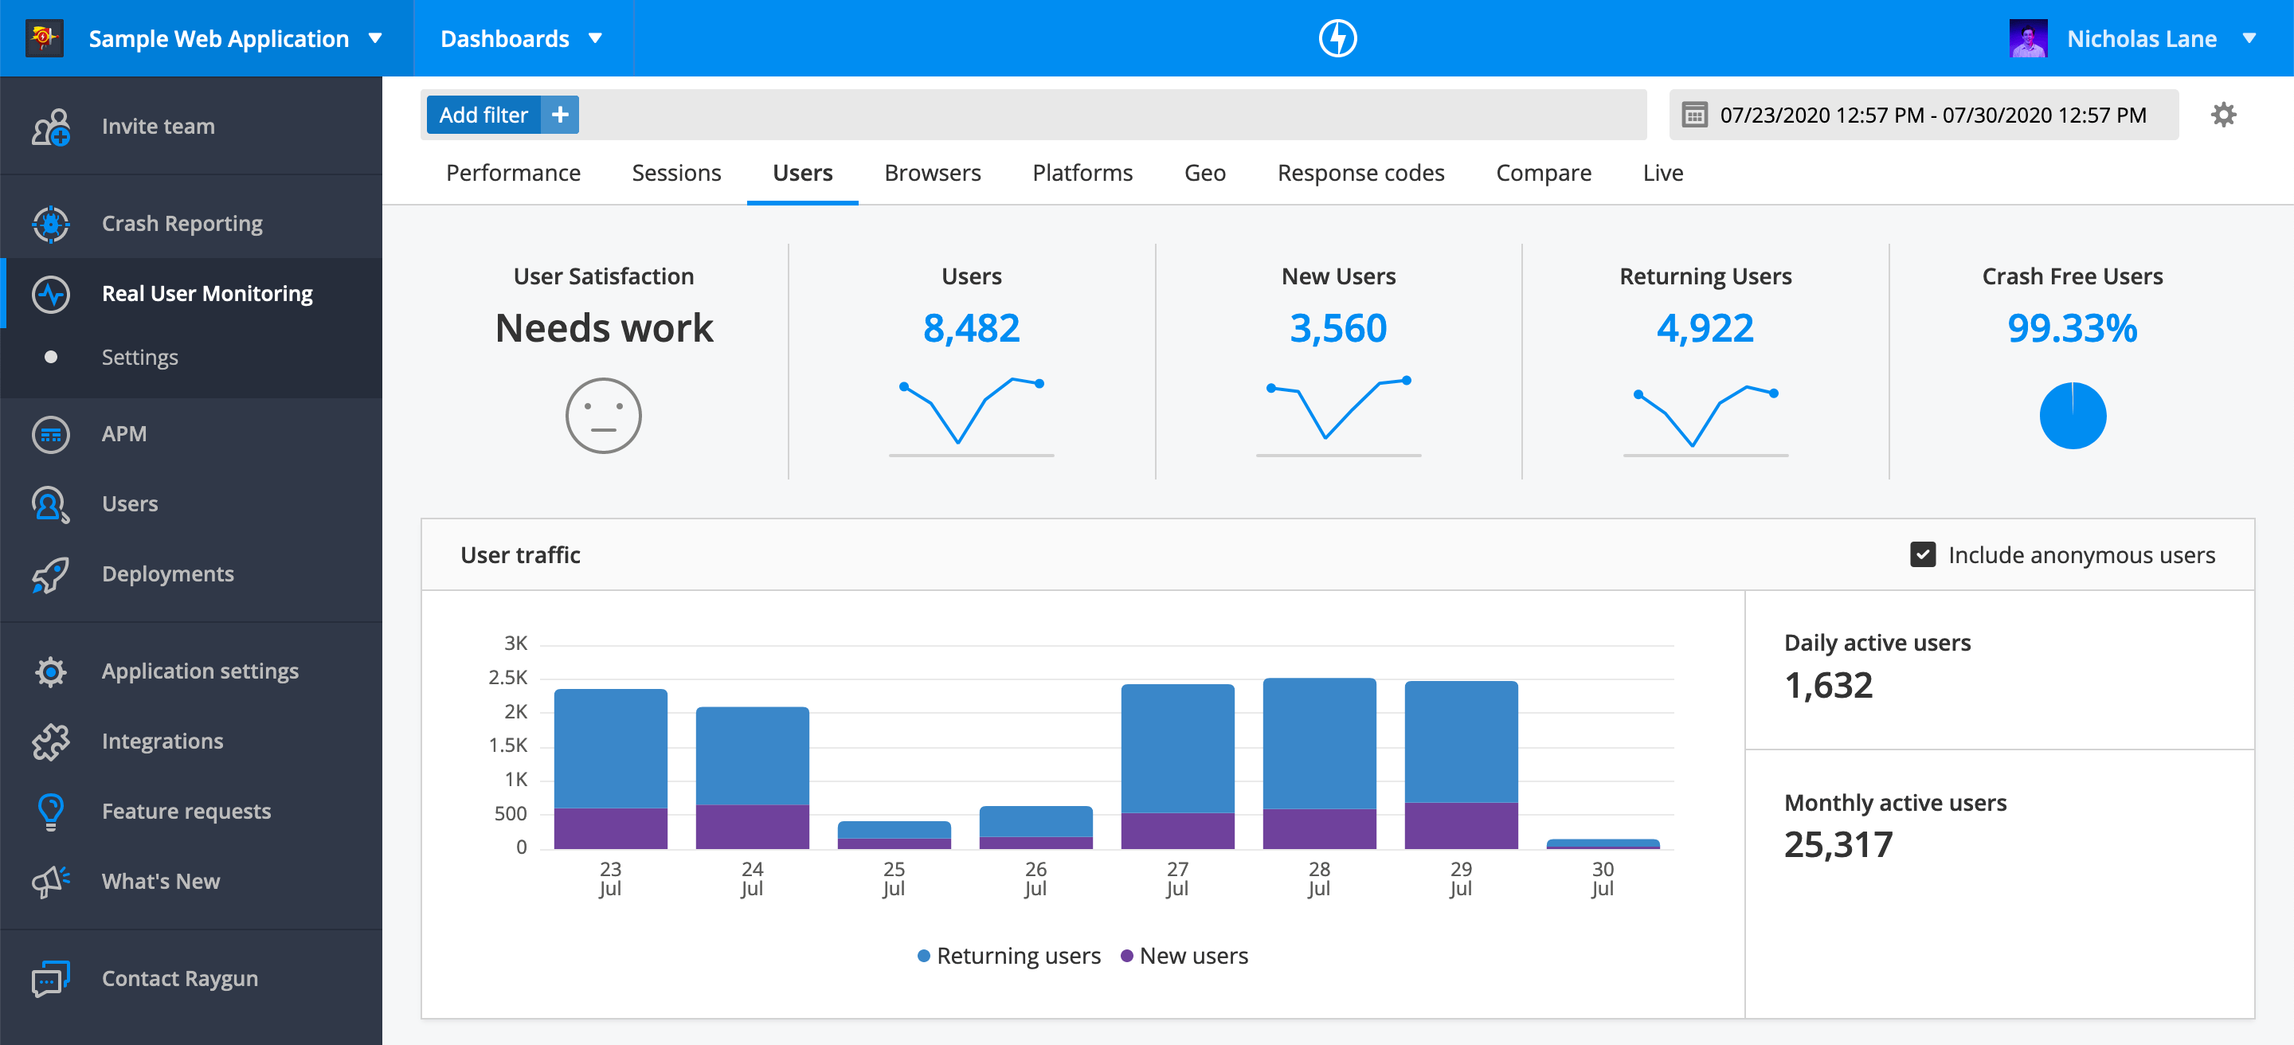Click the lightning bolt icon in header

click(1337, 38)
